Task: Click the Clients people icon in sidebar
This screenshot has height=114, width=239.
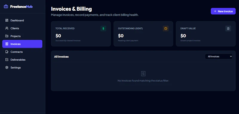Action: point(7,28)
